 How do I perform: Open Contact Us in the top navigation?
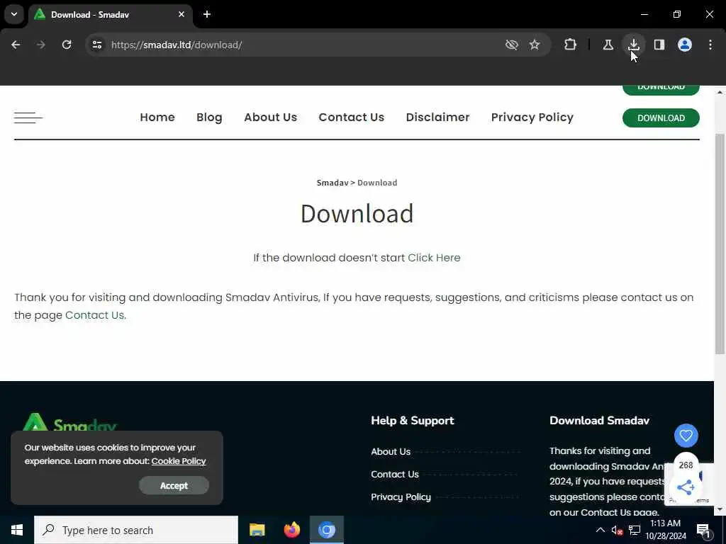[x=352, y=118]
